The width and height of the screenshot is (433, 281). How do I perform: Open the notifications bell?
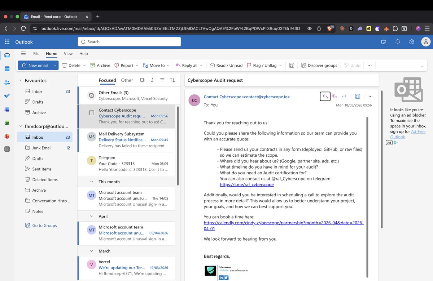click(x=398, y=42)
